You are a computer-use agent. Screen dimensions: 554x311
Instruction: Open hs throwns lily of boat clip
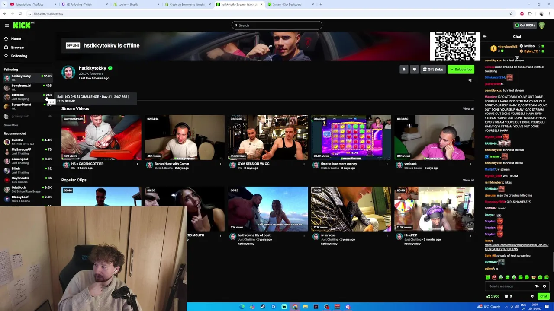(268, 209)
